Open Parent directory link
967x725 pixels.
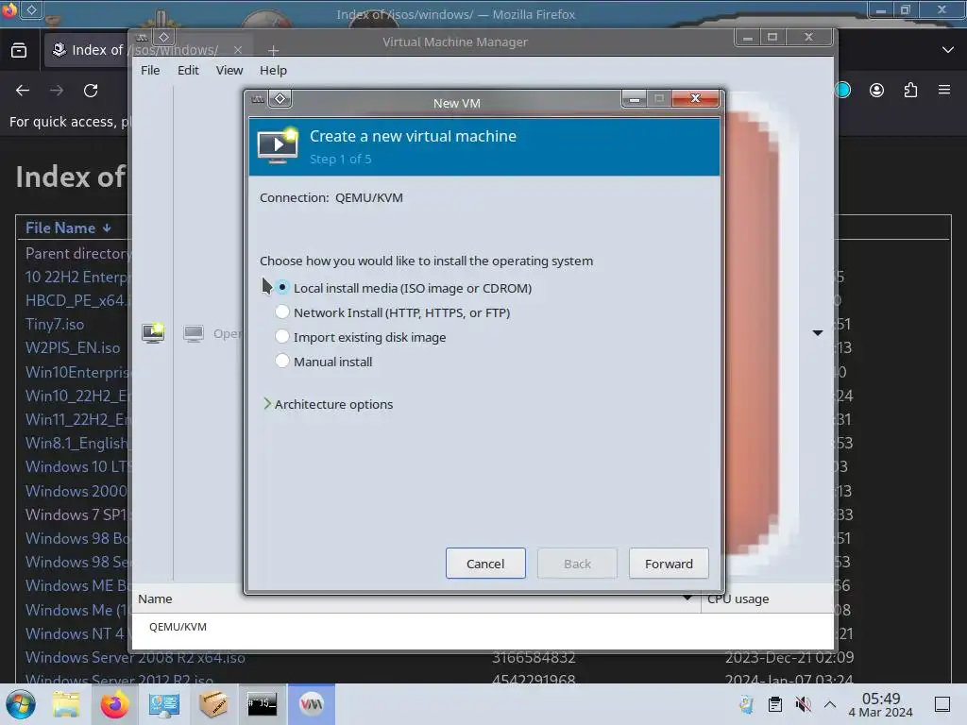click(78, 253)
